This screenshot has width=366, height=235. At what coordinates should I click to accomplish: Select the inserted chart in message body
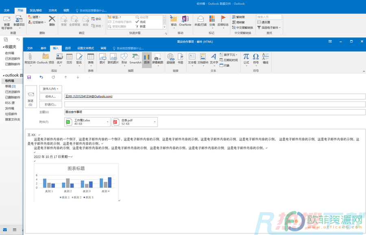click(x=76, y=182)
